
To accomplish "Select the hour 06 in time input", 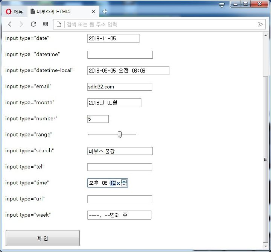I will [x=105, y=183].
